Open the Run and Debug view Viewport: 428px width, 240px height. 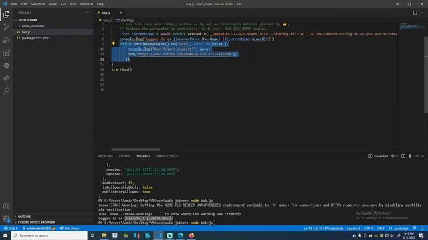6,40
